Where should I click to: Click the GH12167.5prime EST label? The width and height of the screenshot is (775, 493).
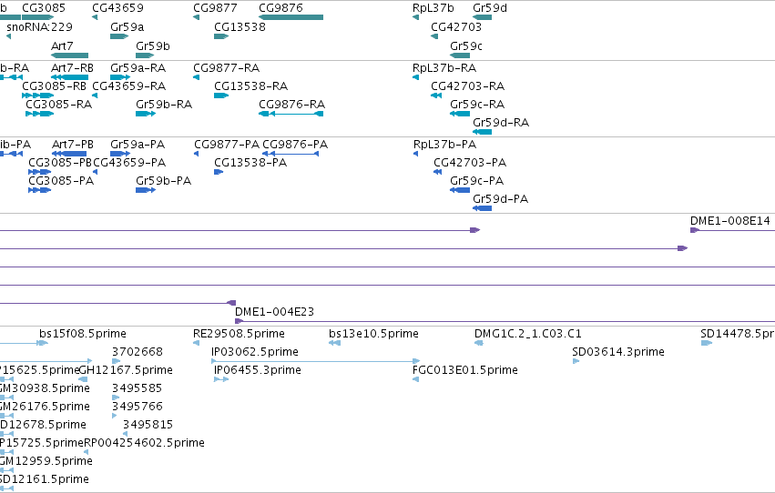(x=126, y=369)
